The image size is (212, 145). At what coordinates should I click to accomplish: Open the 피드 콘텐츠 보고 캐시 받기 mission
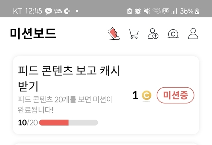pos(69,78)
